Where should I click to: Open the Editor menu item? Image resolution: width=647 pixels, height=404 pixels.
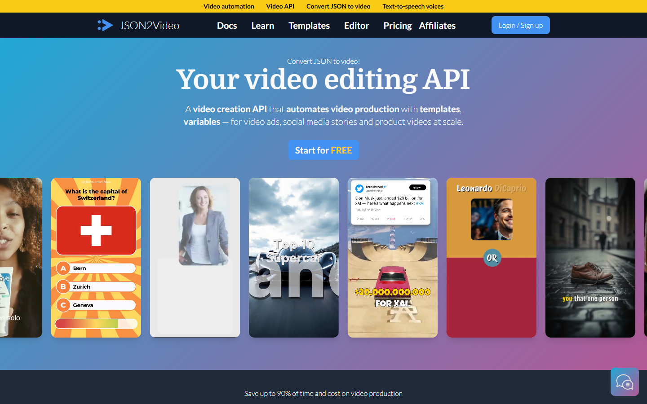(357, 26)
